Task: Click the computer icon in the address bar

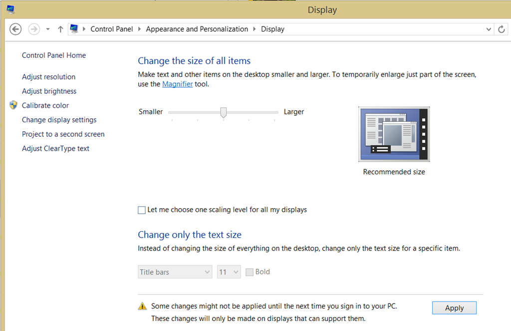Action: tap(74, 28)
